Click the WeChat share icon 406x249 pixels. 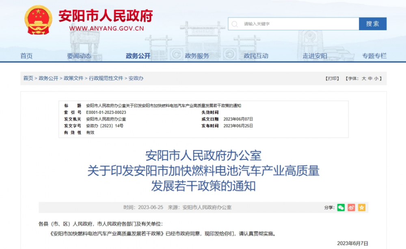pos(341,208)
